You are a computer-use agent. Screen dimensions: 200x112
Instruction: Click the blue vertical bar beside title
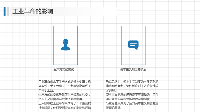(4, 11)
